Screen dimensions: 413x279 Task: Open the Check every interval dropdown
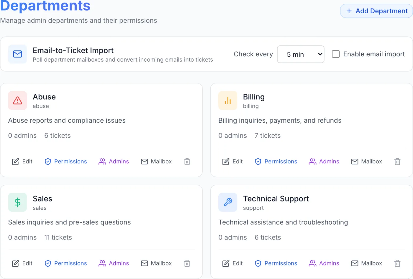[301, 54]
